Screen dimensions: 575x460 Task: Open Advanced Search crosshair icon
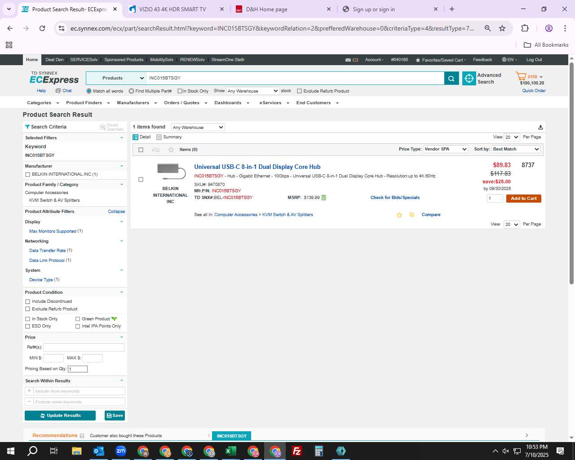469,78
